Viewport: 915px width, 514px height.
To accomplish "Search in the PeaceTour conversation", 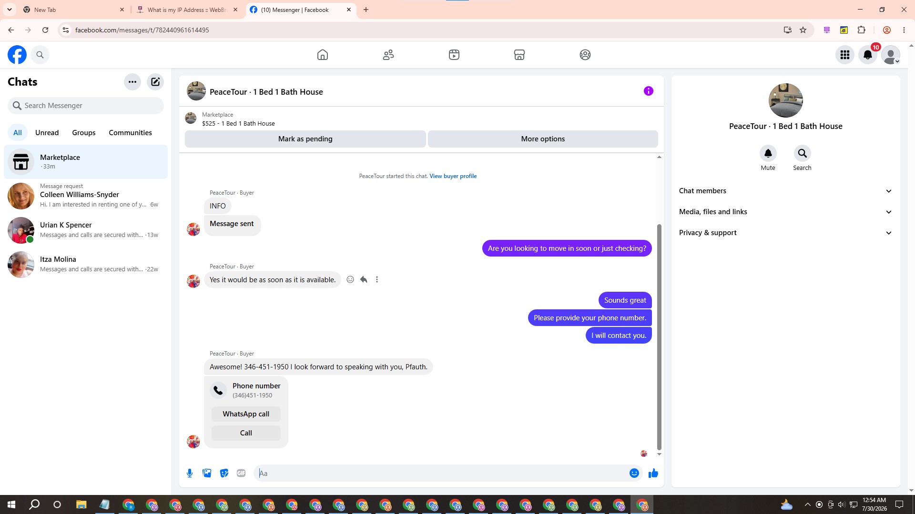I will point(803,153).
